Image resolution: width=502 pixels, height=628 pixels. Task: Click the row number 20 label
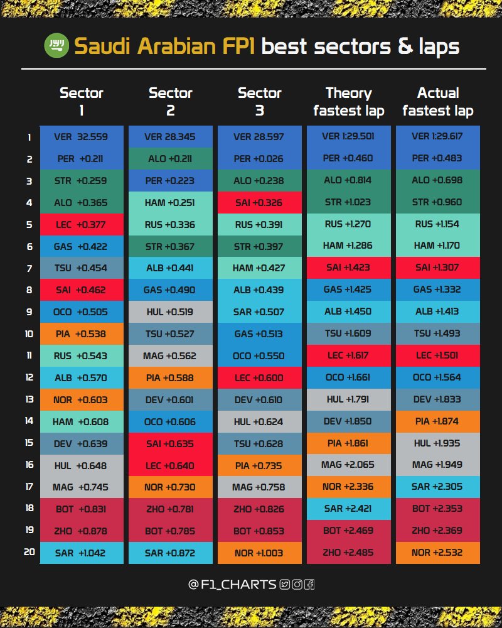(29, 553)
